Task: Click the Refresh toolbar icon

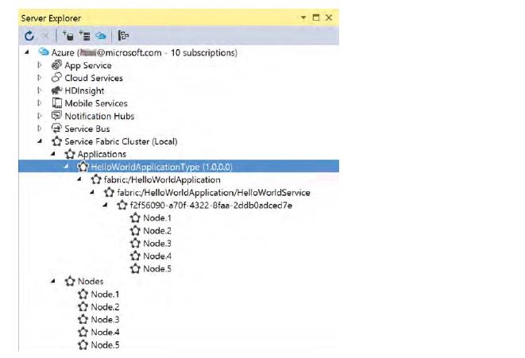Action: 29,36
